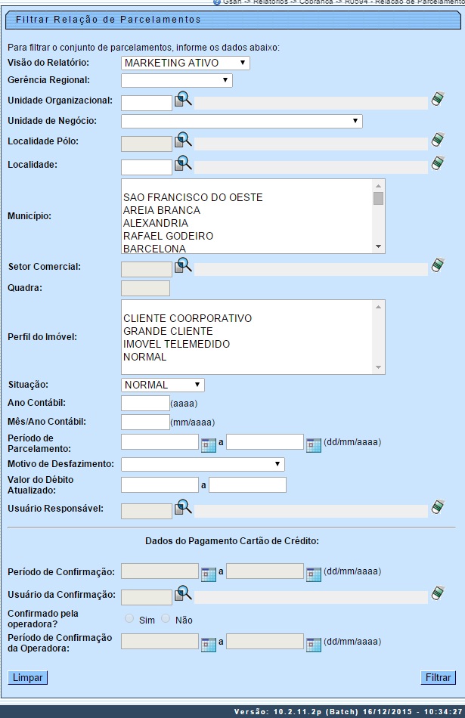Click Mês/Ano Contábil input field
The width and height of the screenshot is (465, 718).
pos(145,422)
